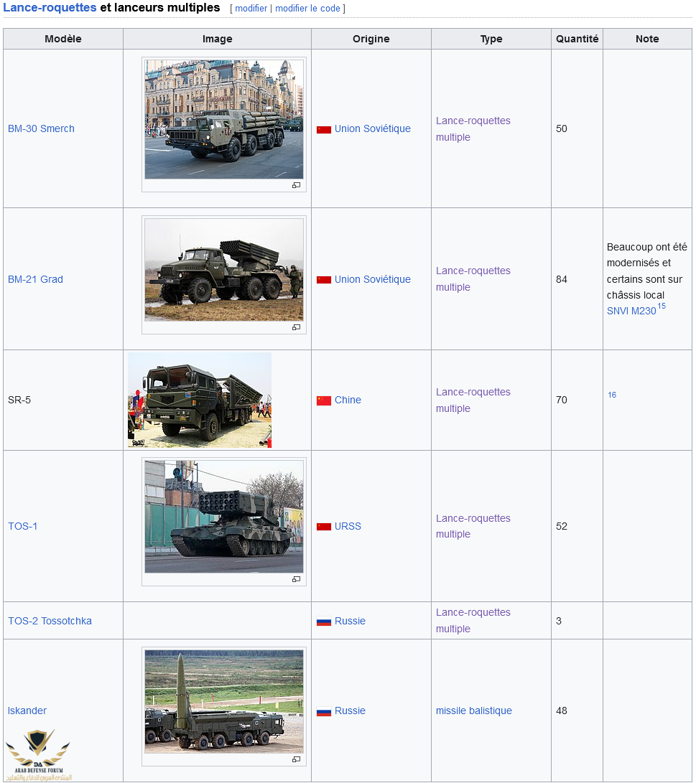
Task: Open the SR-5 truck photo thumbnail
Action: tap(200, 400)
